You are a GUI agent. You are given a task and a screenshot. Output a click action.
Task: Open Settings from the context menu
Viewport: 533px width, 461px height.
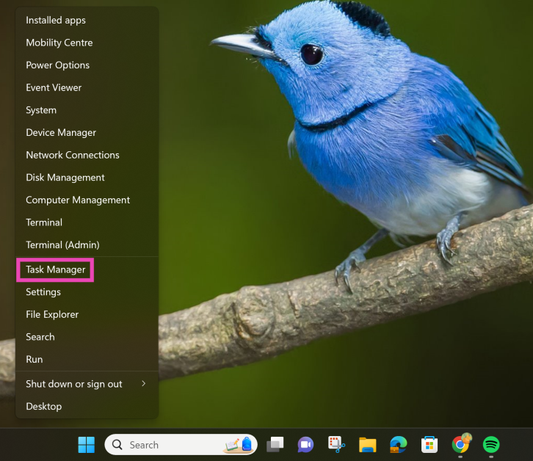(43, 291)
